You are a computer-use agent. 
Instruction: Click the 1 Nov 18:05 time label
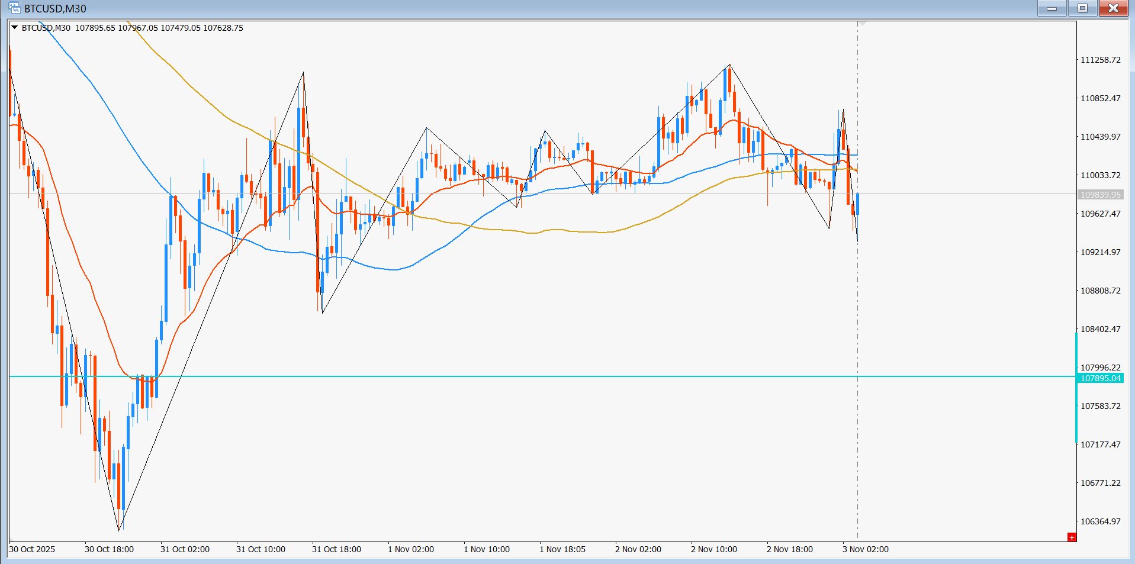click(x=562, y=549)
